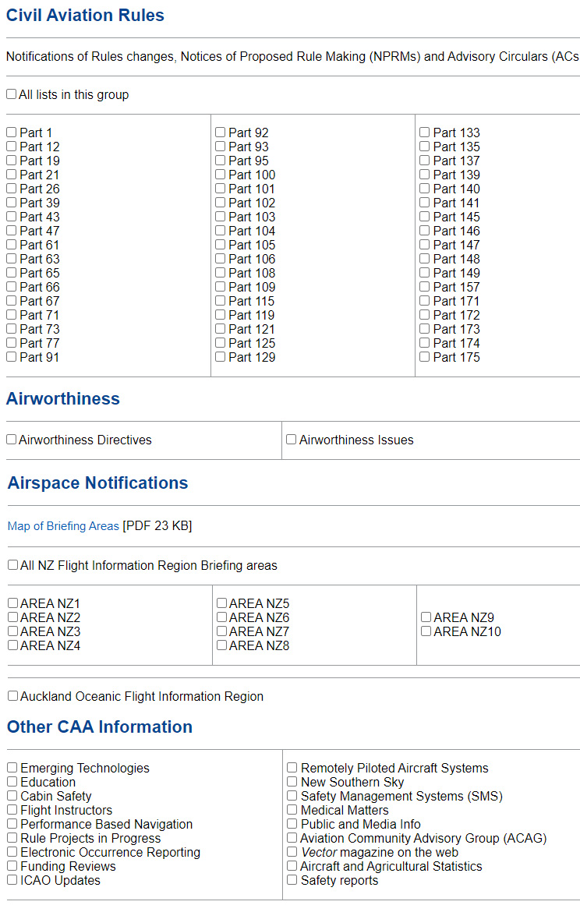Check the ICAO Updates box

tap(12, 879)
